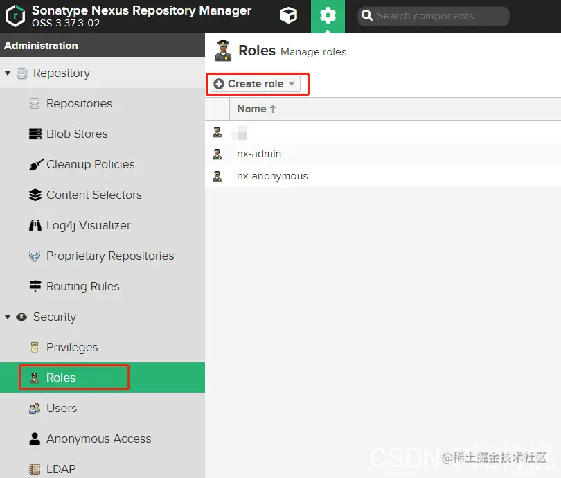Click the Create role button
561x478 pixels.
256,84
